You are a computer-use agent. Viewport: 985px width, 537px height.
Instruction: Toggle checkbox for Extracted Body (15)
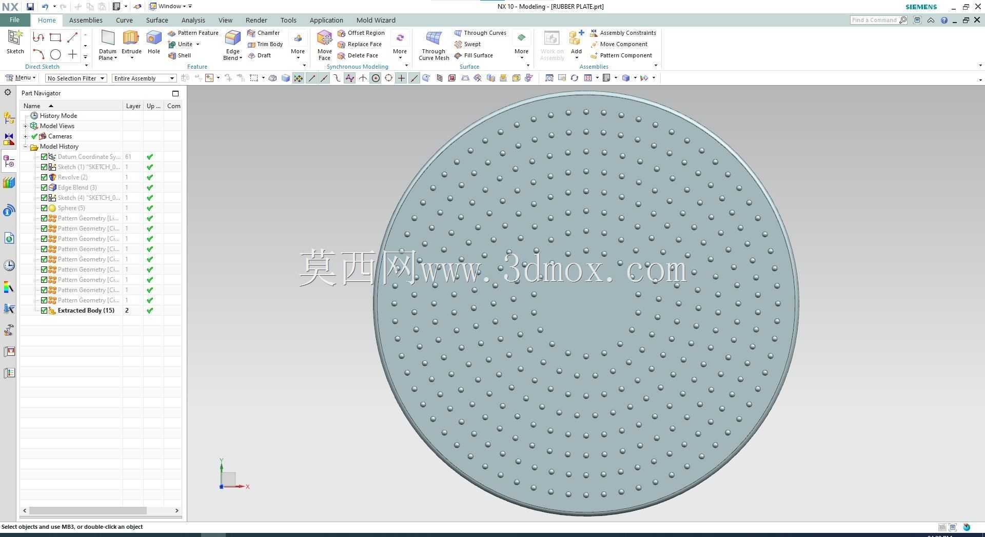tap(44, 311)
